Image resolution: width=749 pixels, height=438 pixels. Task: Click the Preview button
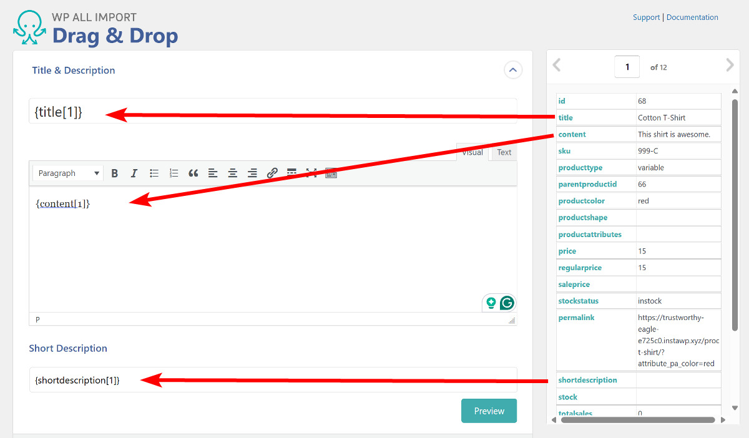(x=489, y=411)
